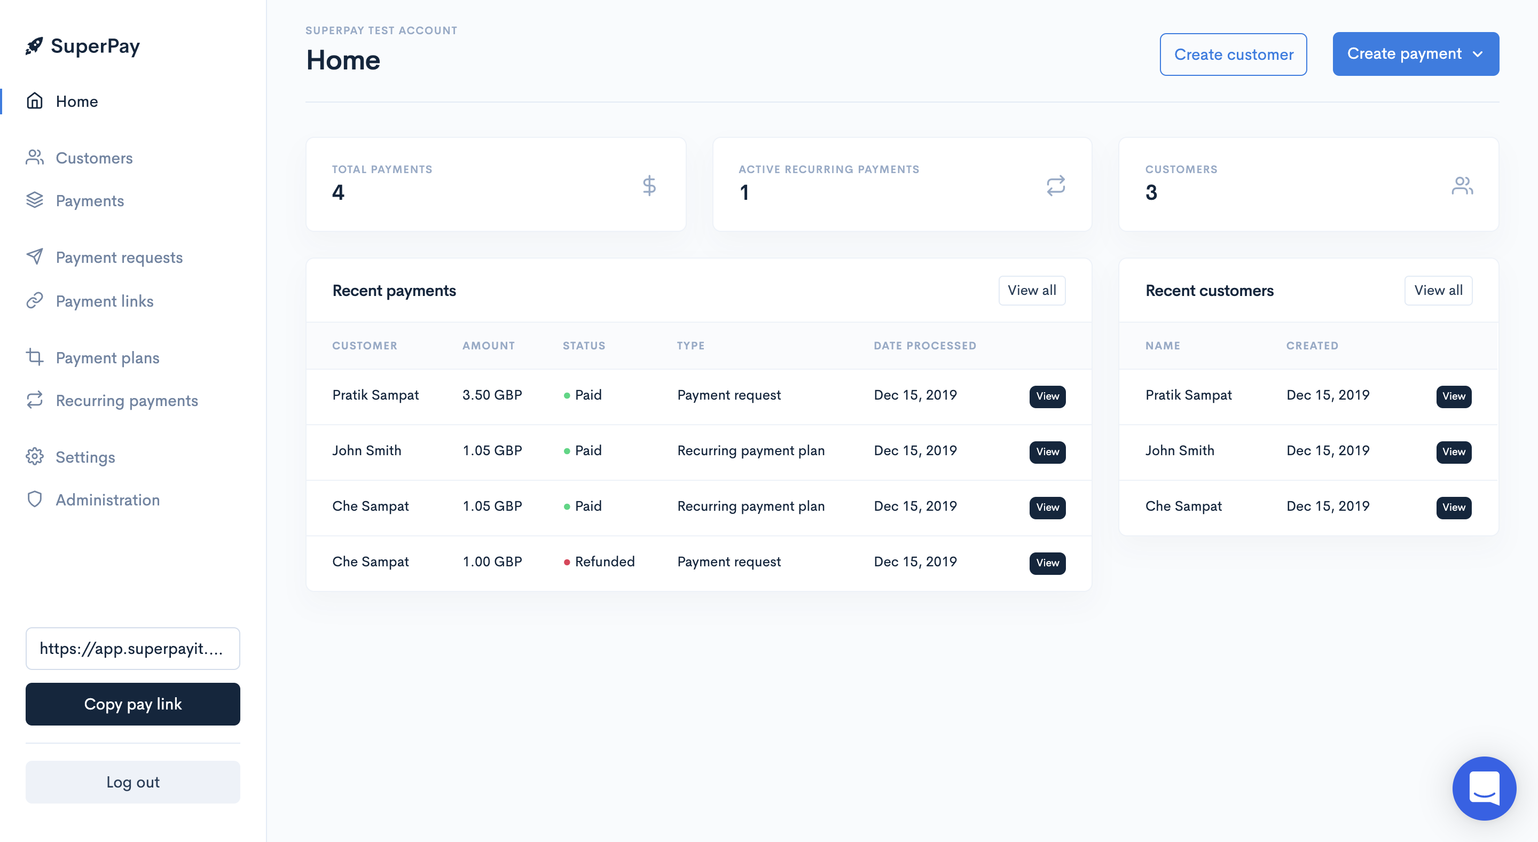Click the Recurring payments loop icon
This screenshot has height=842, width=1538.
pyautogui.click(x=34, y=400)
